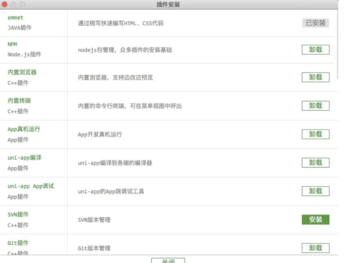Click the 已安装 label for emmet
Screen dimensions: 344x263
point(315,23)
